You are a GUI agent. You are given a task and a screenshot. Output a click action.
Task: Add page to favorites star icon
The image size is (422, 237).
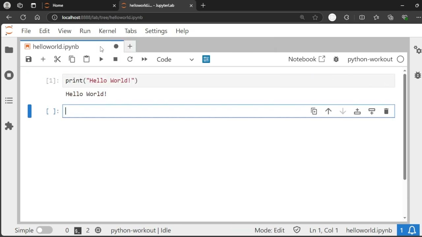point(315,17)
